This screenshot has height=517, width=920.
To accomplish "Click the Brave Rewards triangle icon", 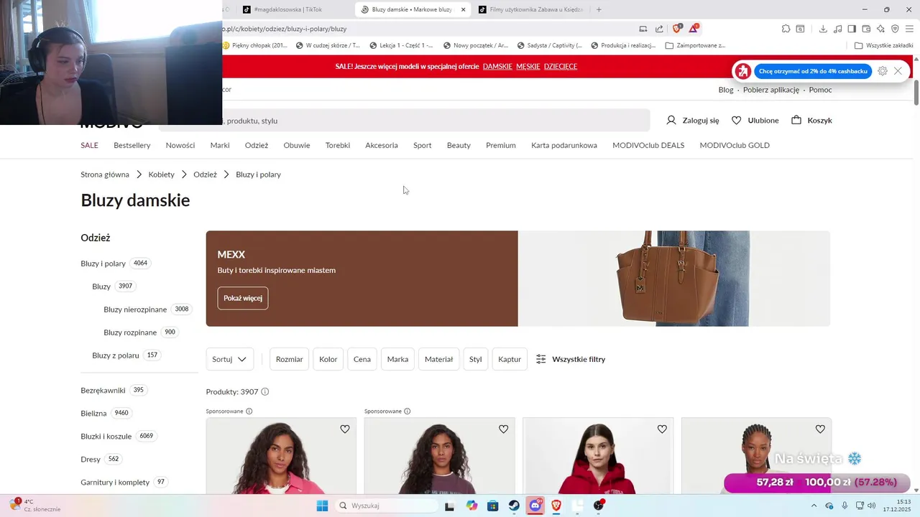I will [x=694, y=29].
